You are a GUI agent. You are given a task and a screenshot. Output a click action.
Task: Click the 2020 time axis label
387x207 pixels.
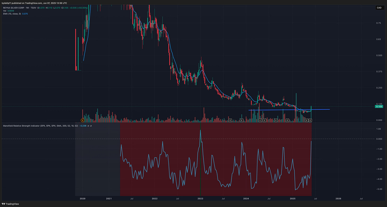(83, 198)
